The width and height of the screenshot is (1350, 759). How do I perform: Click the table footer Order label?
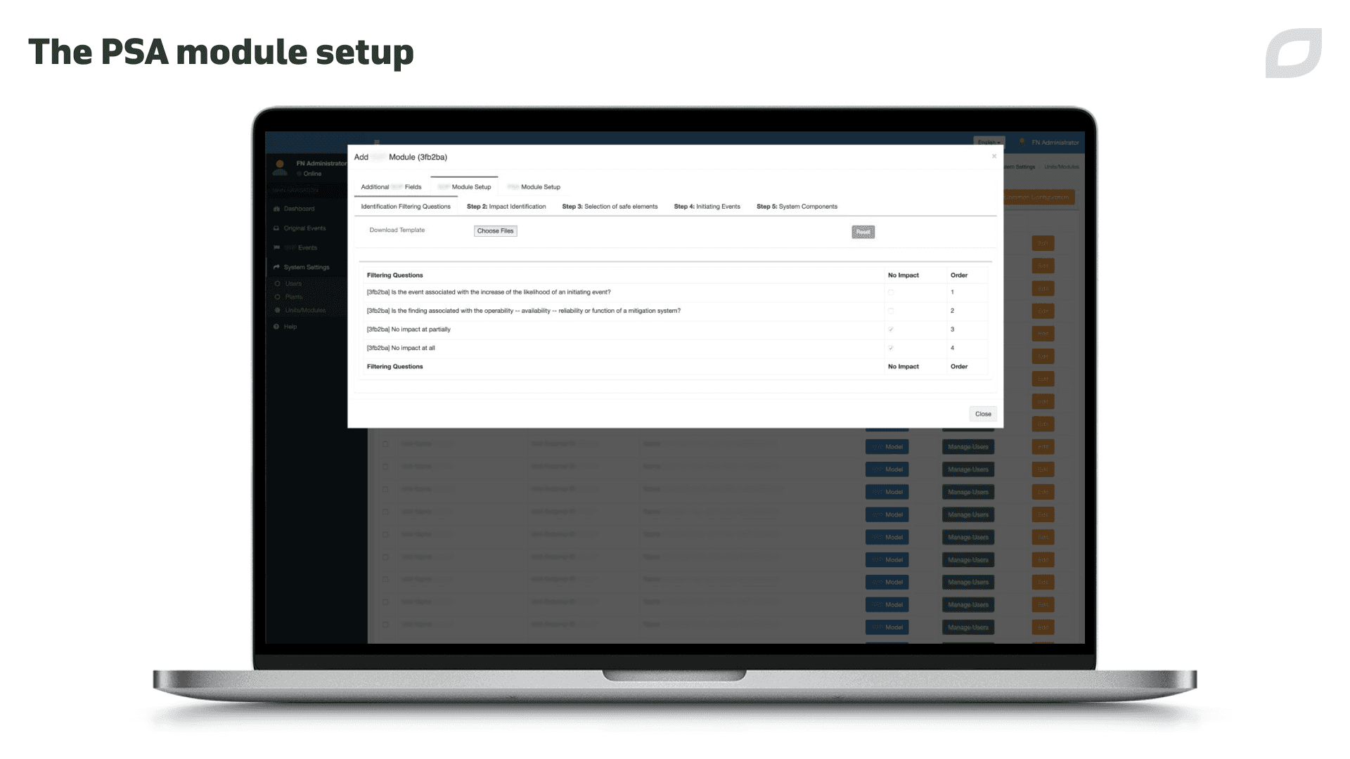tap(958, 367)
